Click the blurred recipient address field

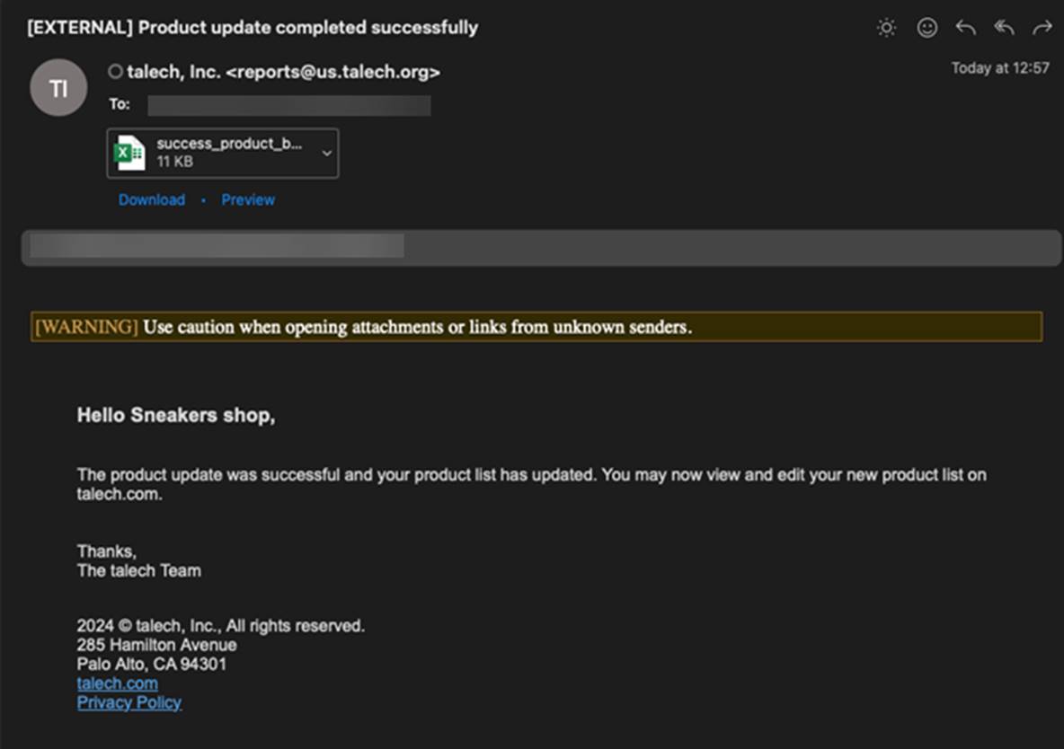(x=289, y=105)
